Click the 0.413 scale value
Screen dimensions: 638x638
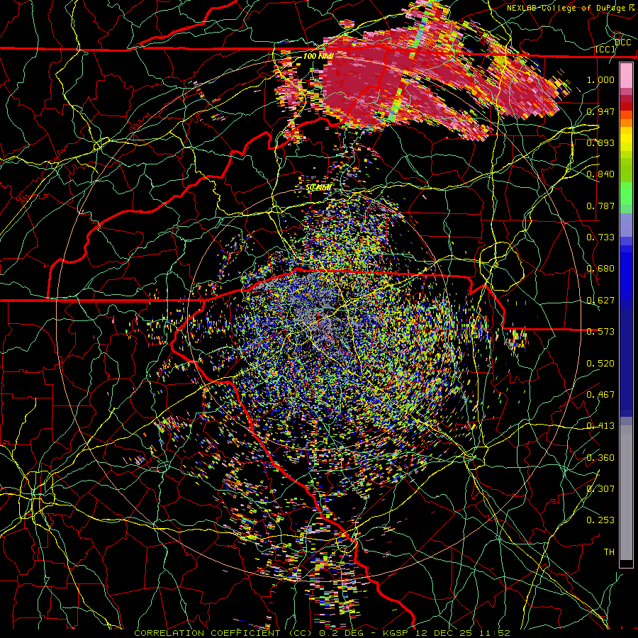[600, 426]
